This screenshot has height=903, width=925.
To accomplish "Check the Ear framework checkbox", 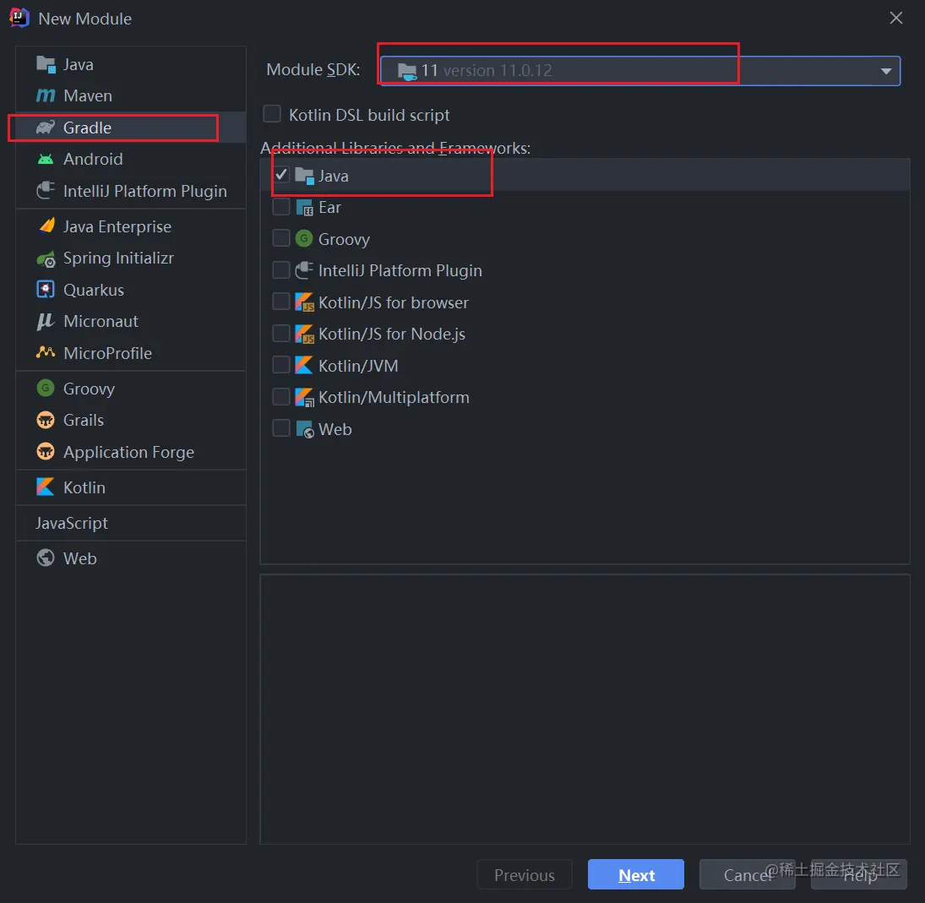I will [x=281, y=207].
